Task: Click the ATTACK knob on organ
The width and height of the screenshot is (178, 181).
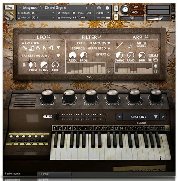Action: 69,96
